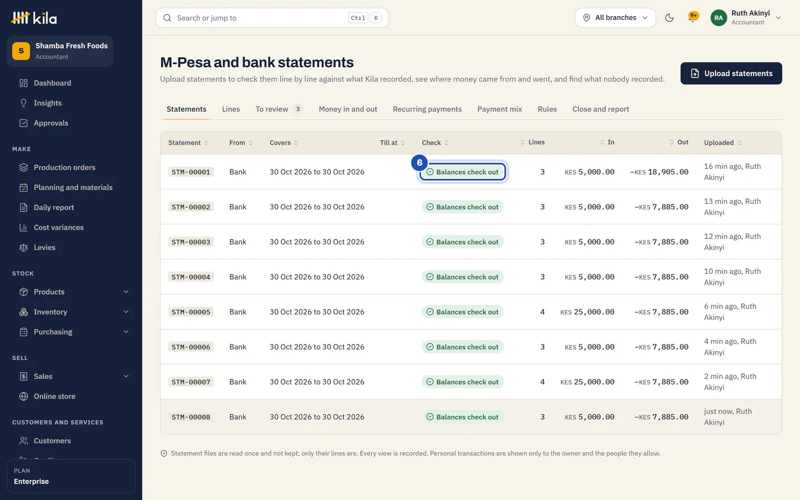Open the Ruth Akinyi account menu

[x=746, y=18]
